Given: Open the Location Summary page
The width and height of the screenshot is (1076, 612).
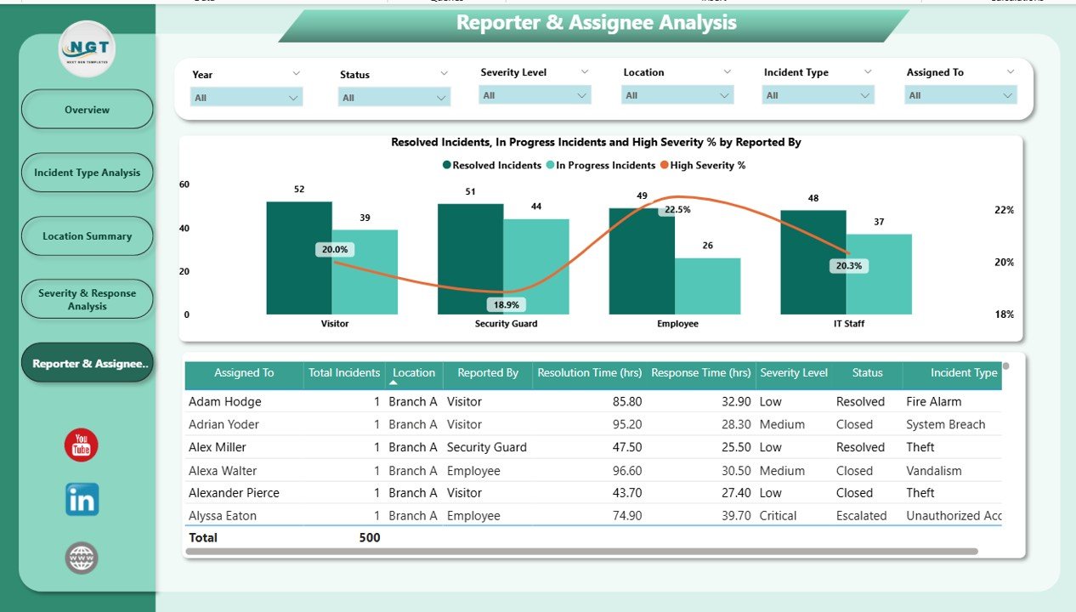Looking at the screenshot, I should [87, 236].
